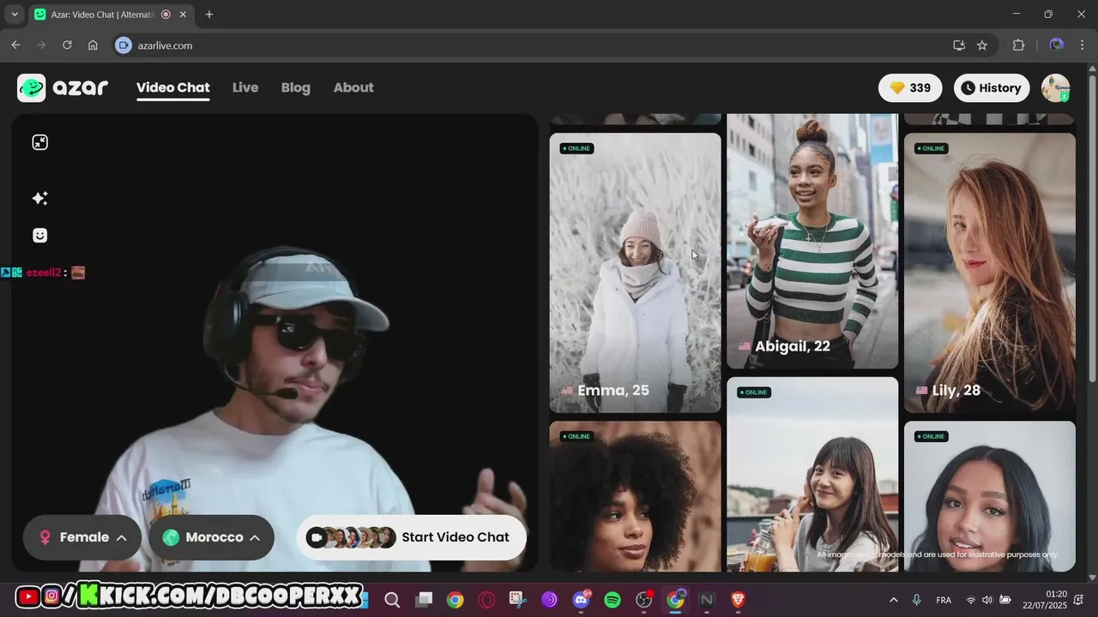Close the Azar Video Chat tab
The image size is (1098, 617).
click(x=183, y=15)
